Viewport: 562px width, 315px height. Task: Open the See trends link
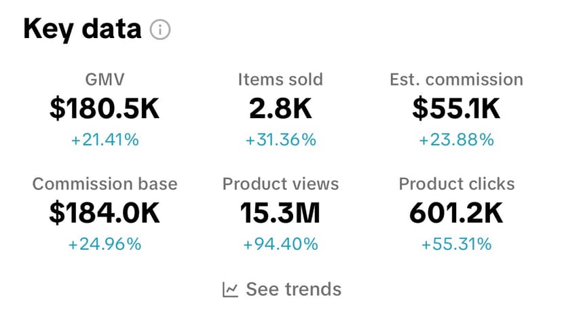[293, 290]
